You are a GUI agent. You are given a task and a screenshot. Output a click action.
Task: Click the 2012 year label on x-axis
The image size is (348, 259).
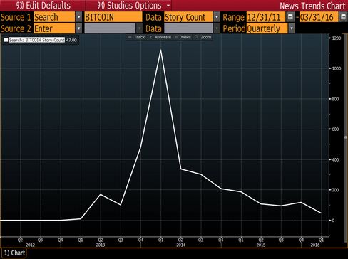(x=30, y=245)
